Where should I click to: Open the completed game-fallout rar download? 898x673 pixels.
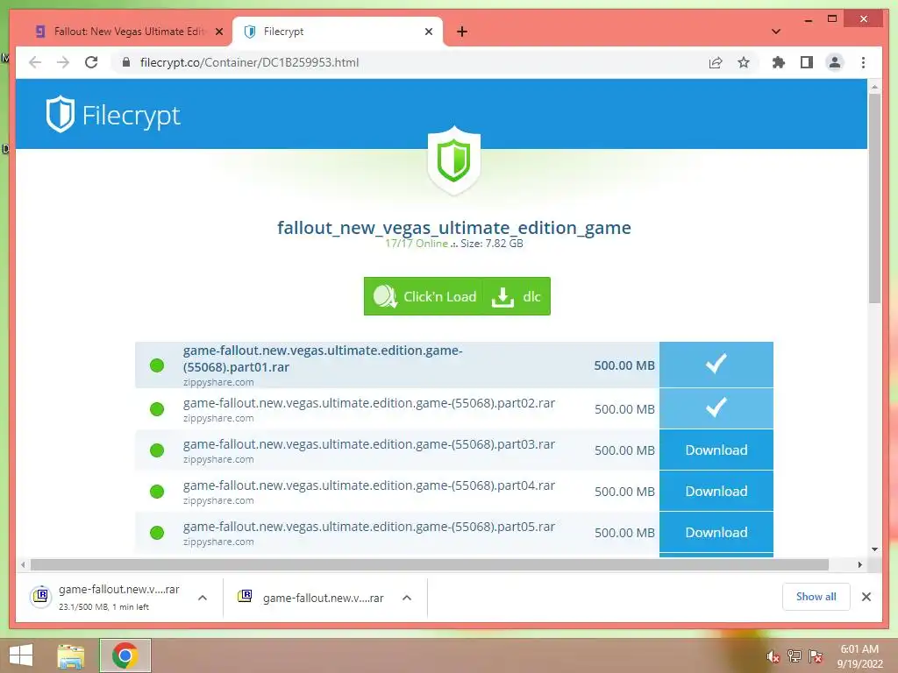click(311, 598)
